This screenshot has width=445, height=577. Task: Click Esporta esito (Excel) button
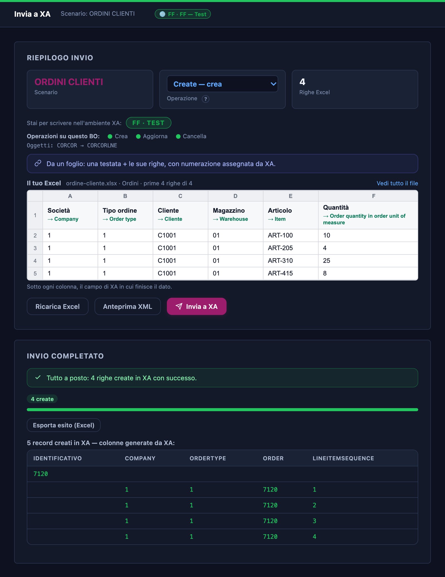tap(64, 425)
